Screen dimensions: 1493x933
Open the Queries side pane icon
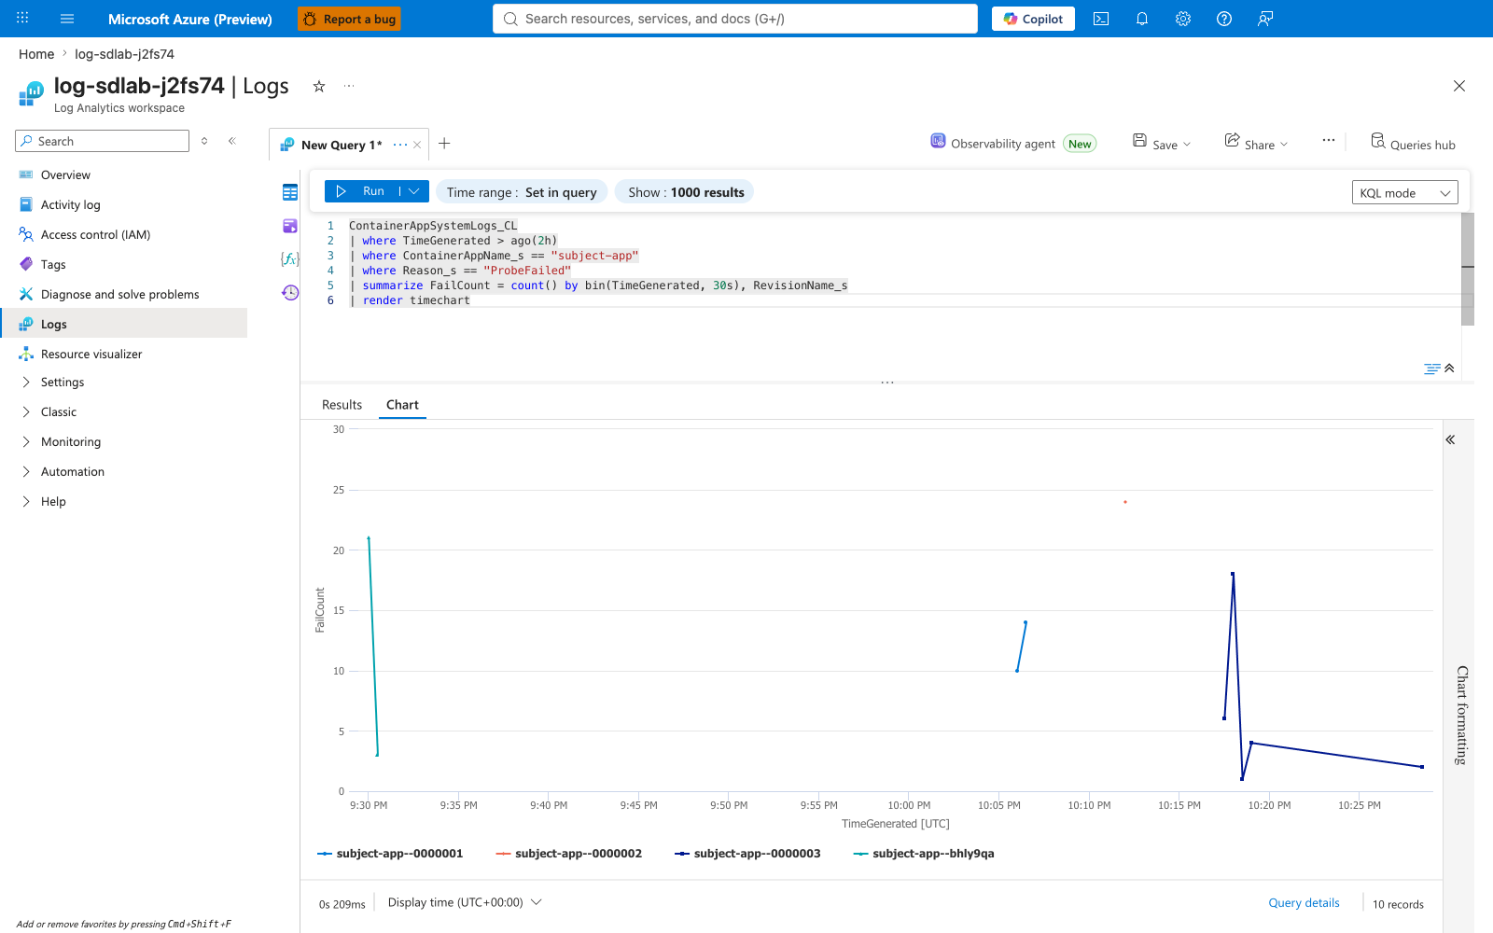(x=290, y=226)
